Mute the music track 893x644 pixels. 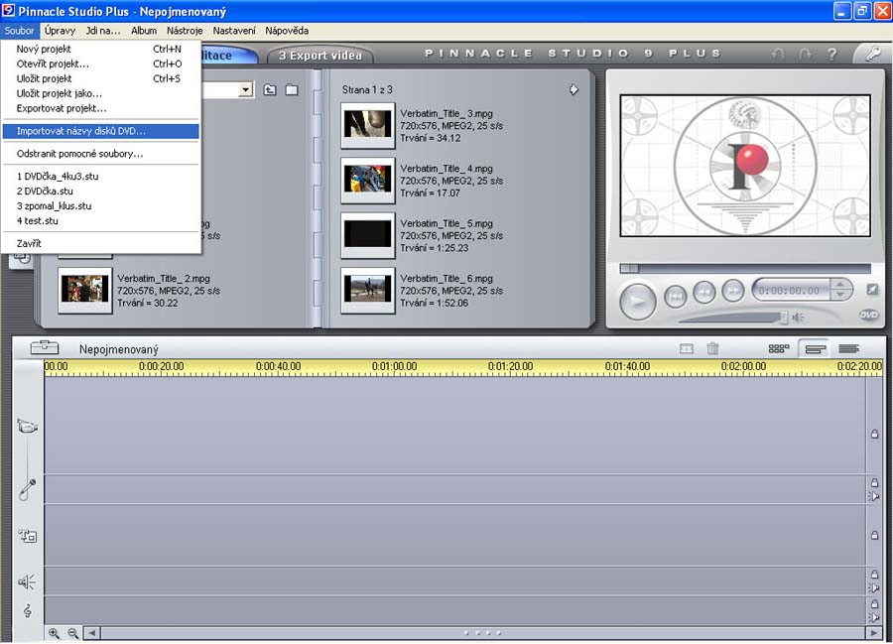click(874, 616)
